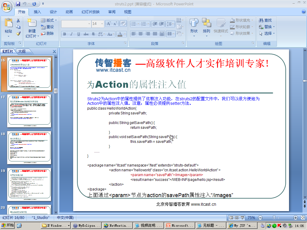
Task: Toggle Underline formatting
Action: click(x=79, y=34)
